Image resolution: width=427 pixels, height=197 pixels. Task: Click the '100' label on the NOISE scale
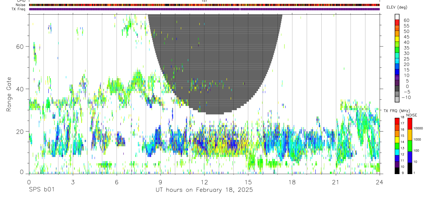[x=417, y=150]
